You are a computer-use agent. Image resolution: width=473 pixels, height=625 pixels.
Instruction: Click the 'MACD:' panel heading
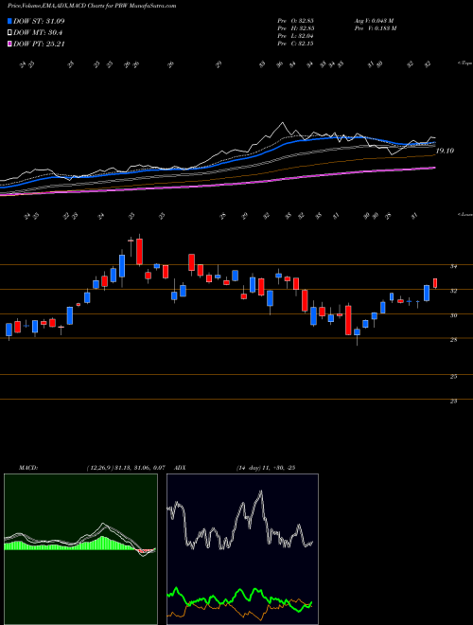click(28, 468)
